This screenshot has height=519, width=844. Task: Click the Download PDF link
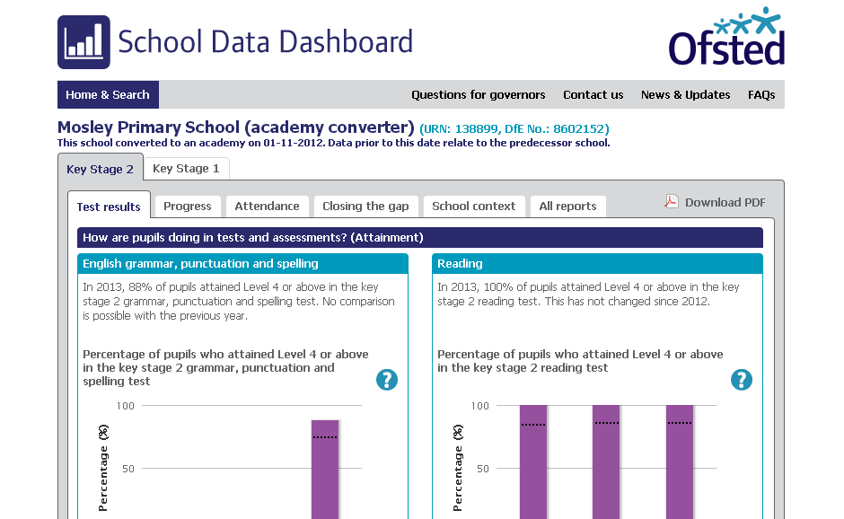[x=725, y=202]
